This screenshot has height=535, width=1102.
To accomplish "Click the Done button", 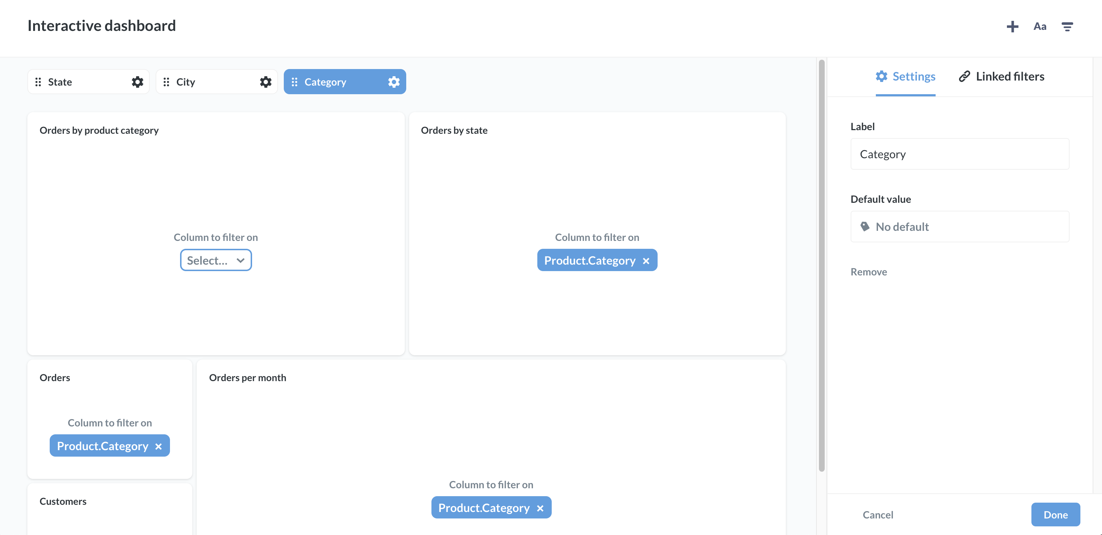I will [1055, 515].
